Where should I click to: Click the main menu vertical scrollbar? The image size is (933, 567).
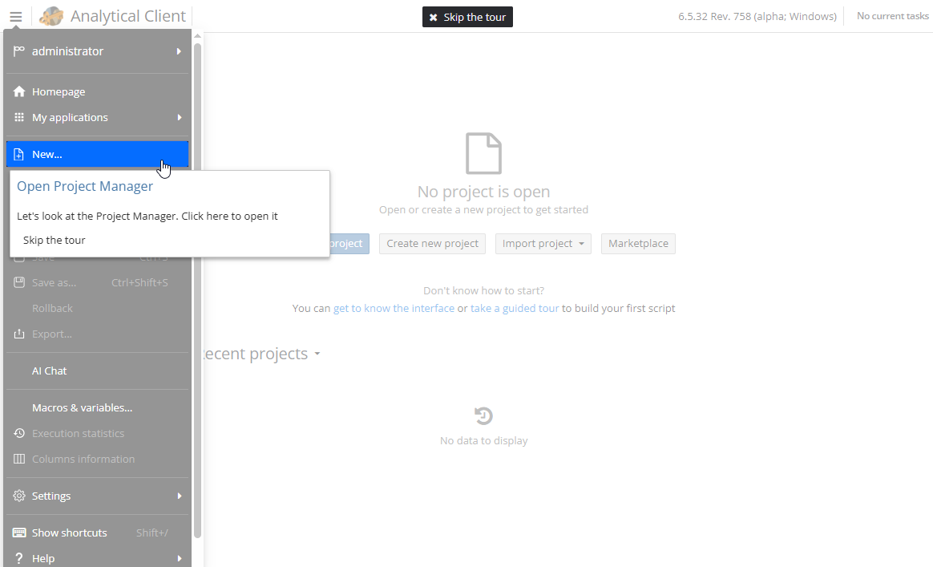coord(197,289)
